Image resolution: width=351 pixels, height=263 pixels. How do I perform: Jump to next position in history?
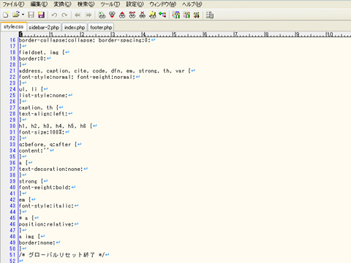88,15
